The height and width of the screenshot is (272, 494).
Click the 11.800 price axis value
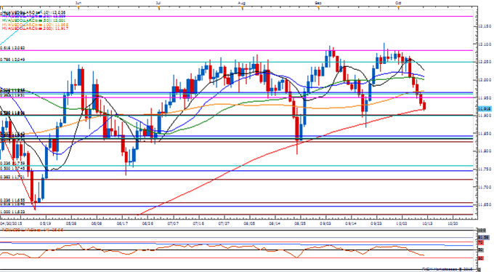[485, 151]
